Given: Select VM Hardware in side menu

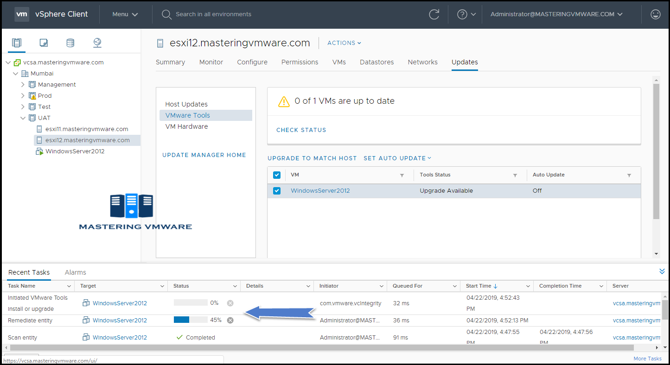Looking at the screenshot, I should [x=186, y=126].
